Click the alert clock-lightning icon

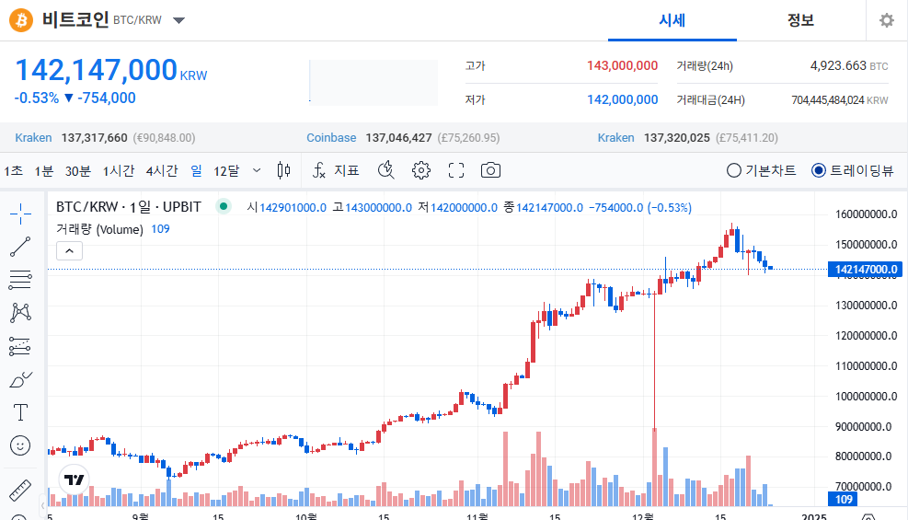pos(386,170)
